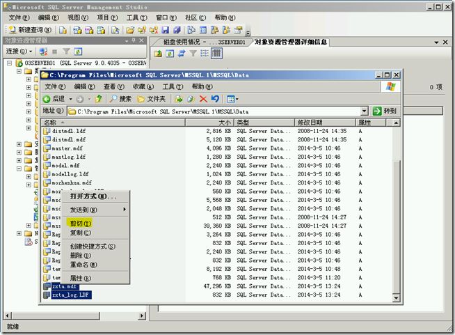Screen dimensions: 455x335
Task: Click the red X delete icon in Explorer
Action: pos(203,99)
